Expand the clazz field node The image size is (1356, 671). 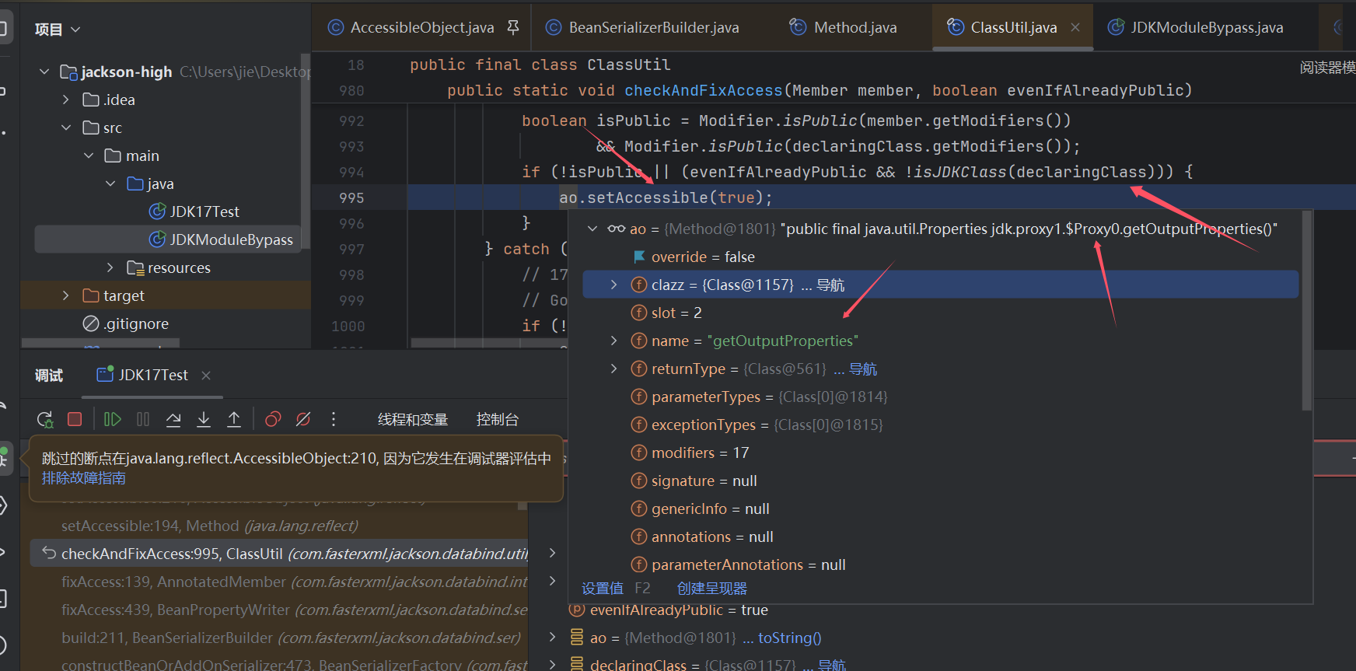click(614, 285)
